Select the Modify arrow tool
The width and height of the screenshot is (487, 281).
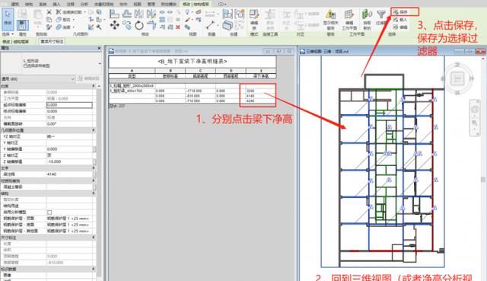point(8,18)
